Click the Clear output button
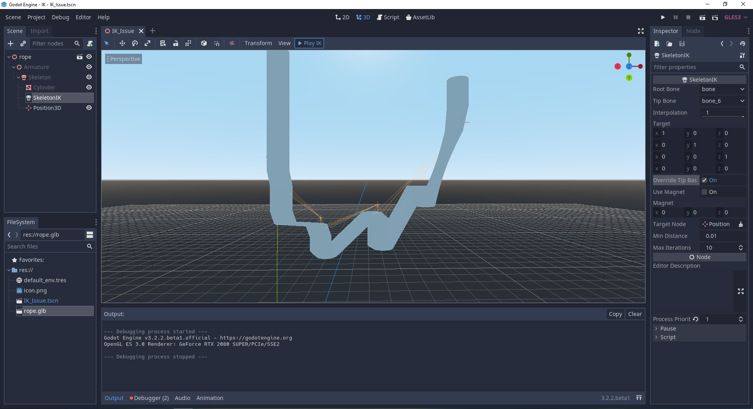Screen dimensions: 753x409 click(x=635, y=314)
